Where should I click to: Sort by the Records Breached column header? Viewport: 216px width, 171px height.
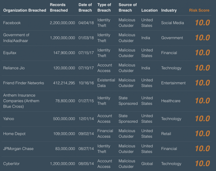click(59, 7)
